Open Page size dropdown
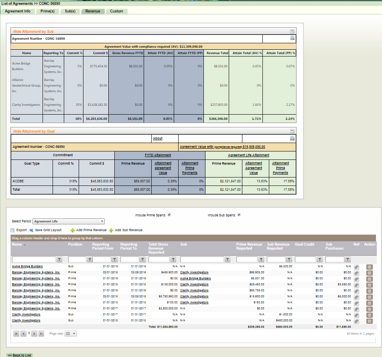The height and width of the screenshot is (357, 382). (71, 333)
